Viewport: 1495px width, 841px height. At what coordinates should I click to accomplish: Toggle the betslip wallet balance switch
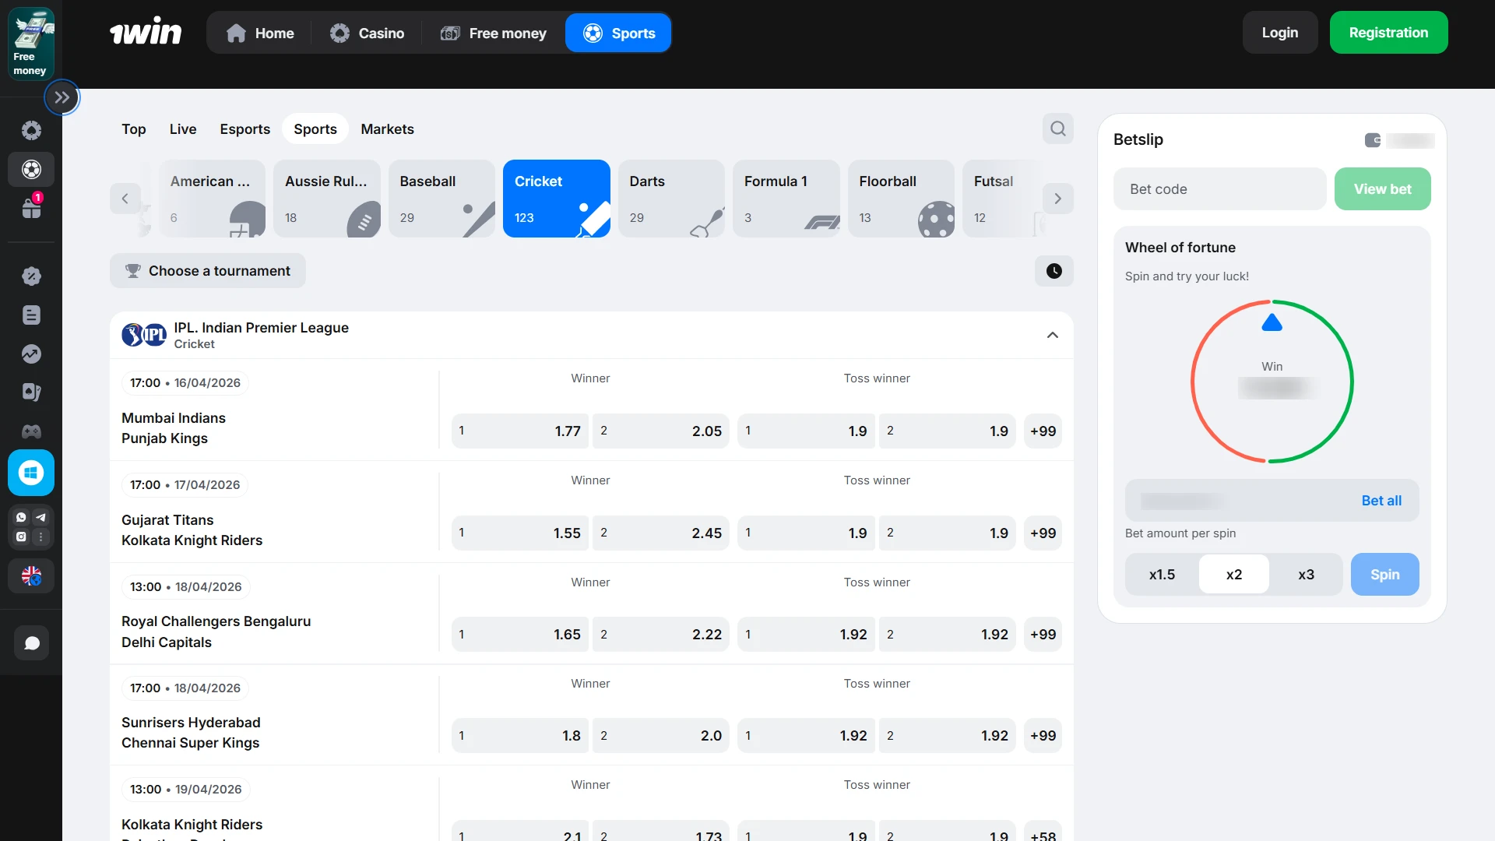coord(1373,140)
